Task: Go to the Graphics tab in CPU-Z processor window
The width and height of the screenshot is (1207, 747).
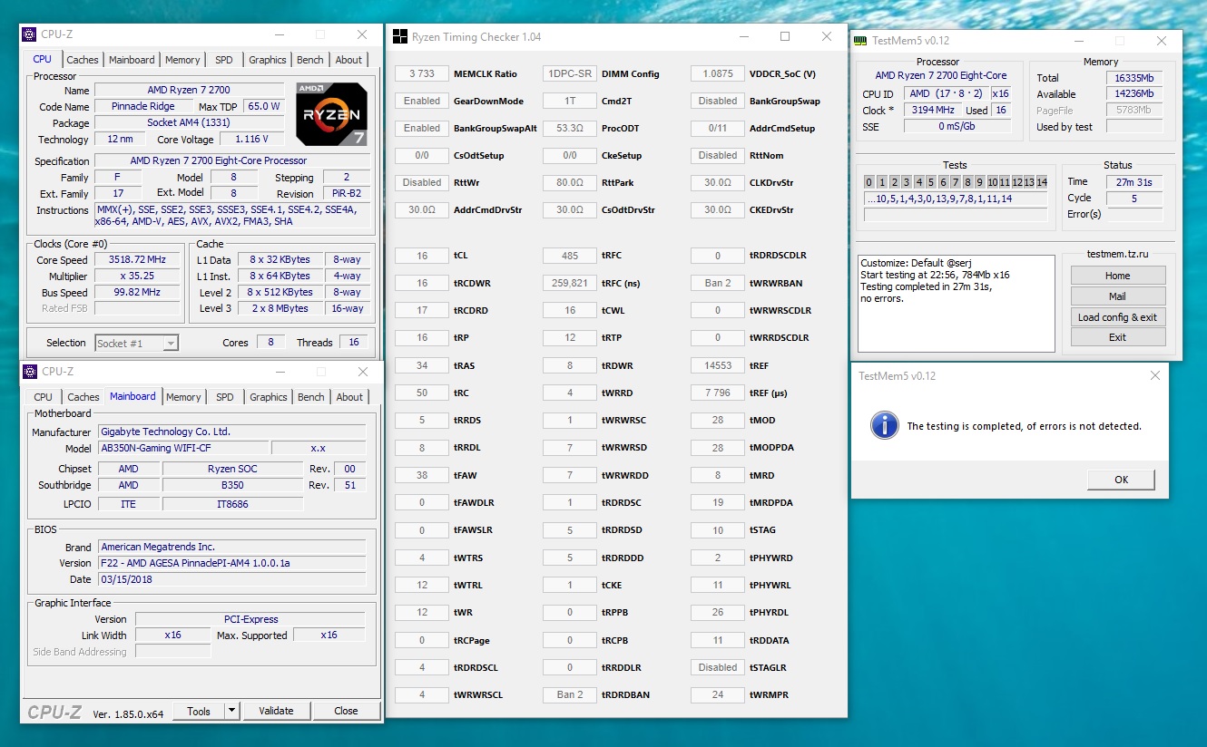Action: [268, 60]
